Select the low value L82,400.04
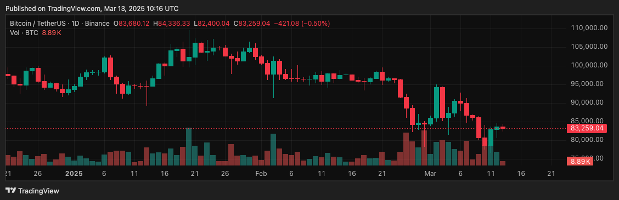 click(x=212, y=24)
